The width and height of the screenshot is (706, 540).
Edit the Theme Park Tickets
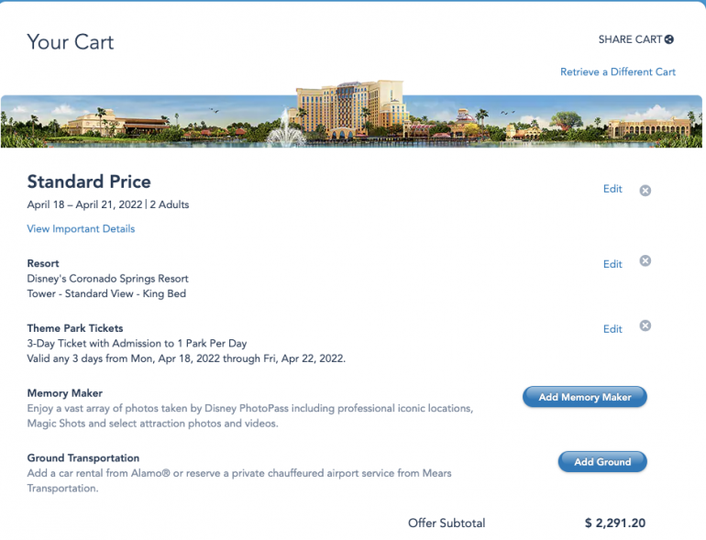(612, 329)
